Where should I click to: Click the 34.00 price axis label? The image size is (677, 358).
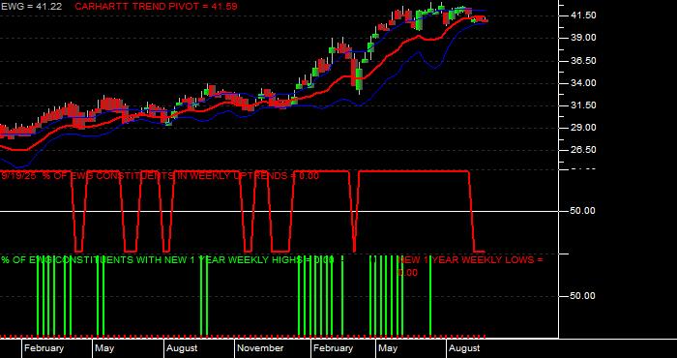pos(583,83)
